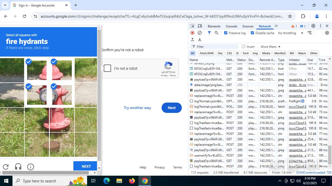This screenshot has width=332, height=186.
Task: Switch to the Elements tab
Action: [214, 26]
